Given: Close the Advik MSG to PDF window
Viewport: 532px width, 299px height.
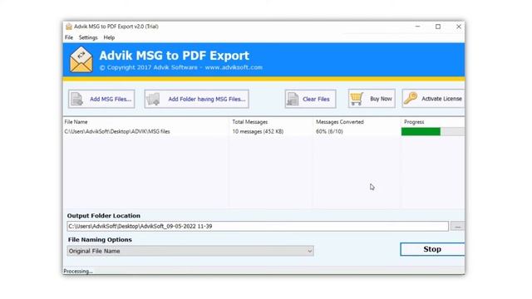Looking at the screenshot, I should [x=458, y=27].
